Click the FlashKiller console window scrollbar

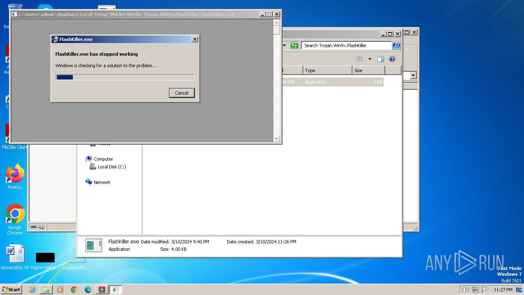tap(277, 80)
